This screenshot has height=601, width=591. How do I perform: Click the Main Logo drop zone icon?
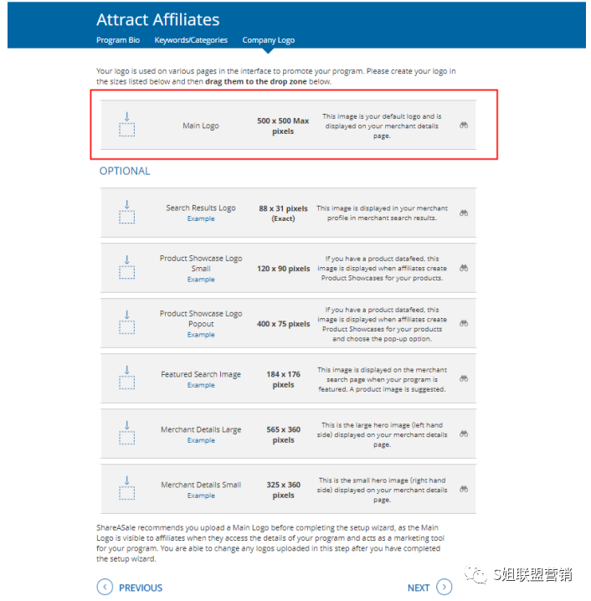(x=127, y=125)
